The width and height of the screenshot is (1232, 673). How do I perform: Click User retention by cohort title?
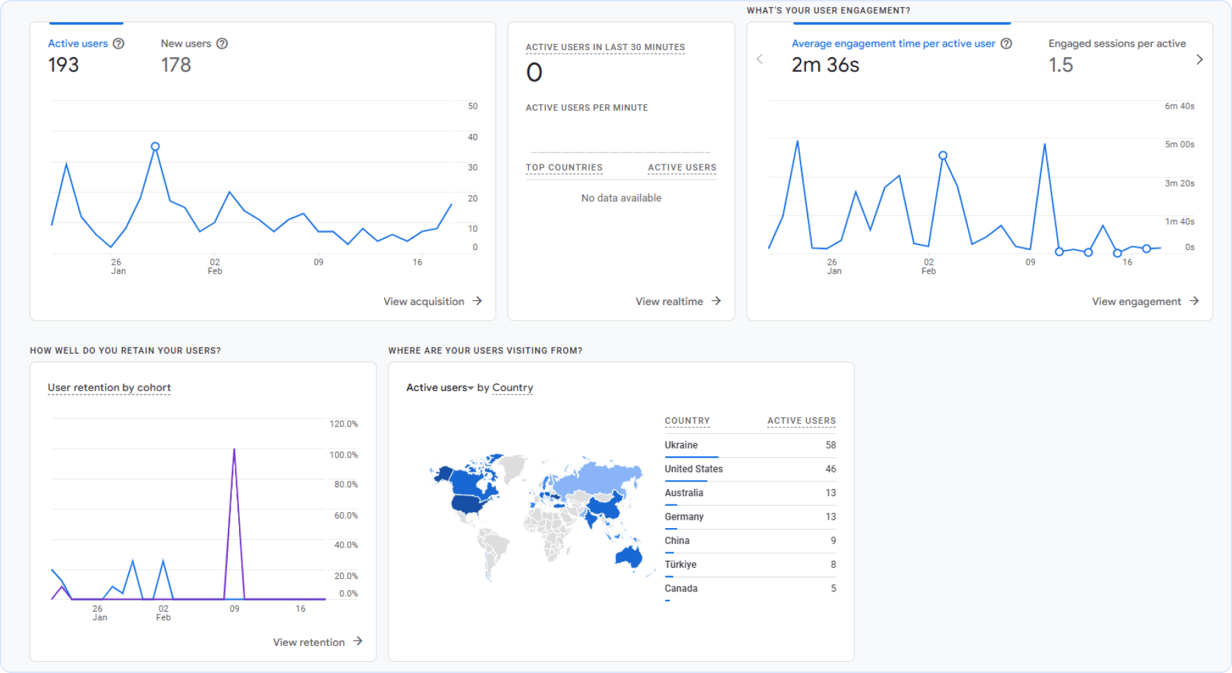click(109, 387)
